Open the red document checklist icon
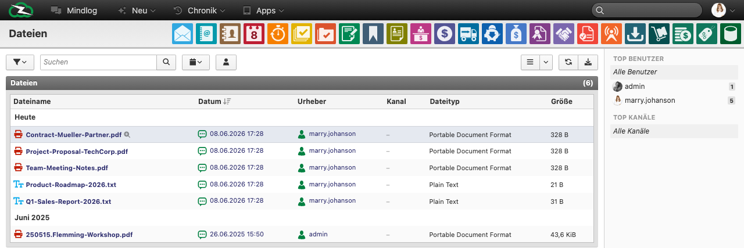Image resolution: width=744 pixels, height=248 pixels. click(x=588, y=34)
